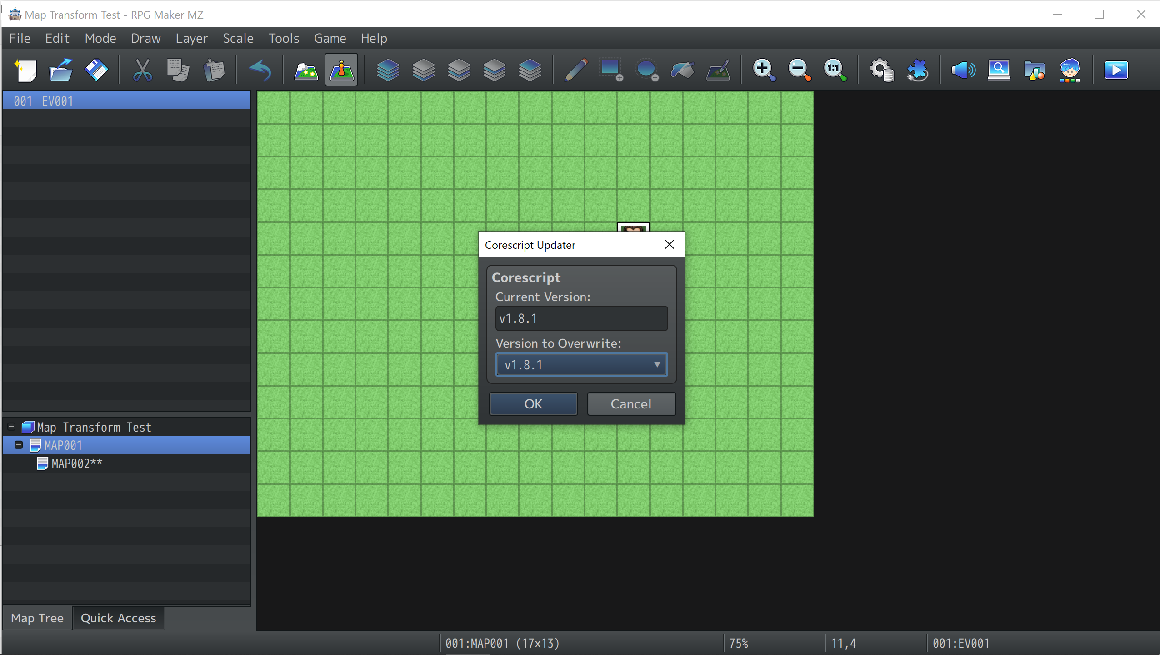Open the Draw menu
This screenshot has height=655, width=1160.
(x=146, y=38)
